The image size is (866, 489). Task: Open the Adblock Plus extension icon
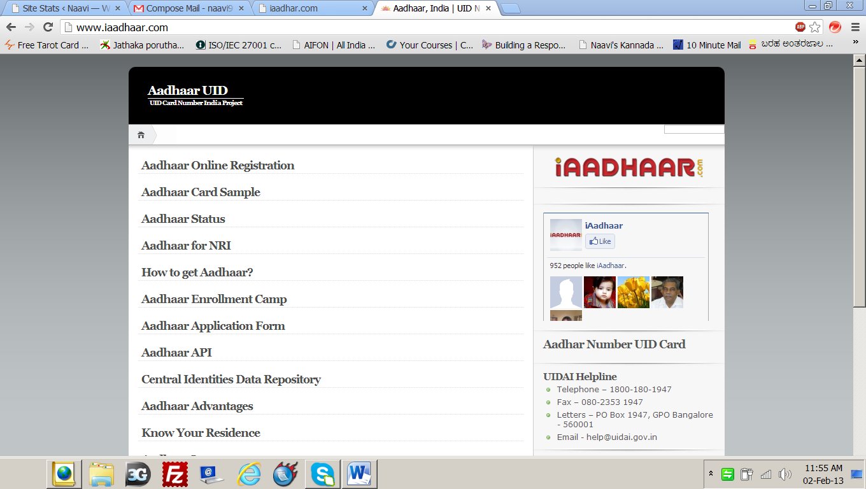click(x=800, y=27)
